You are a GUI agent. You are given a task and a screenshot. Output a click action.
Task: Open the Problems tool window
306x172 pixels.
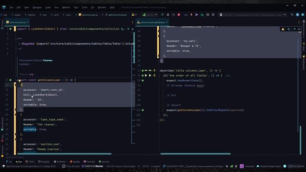[60, 161]
